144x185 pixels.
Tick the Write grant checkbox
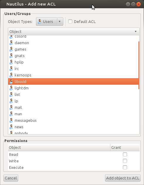pyautogui.click(x=125, y=161)
